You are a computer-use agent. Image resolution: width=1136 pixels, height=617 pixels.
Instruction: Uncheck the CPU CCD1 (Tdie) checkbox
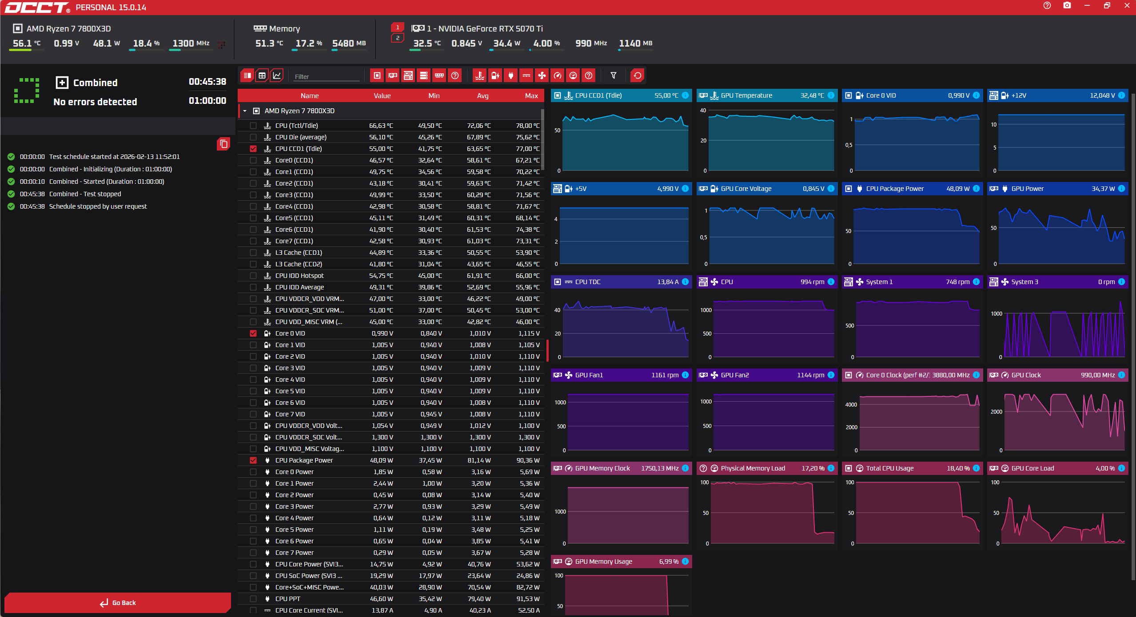(253, 149)
